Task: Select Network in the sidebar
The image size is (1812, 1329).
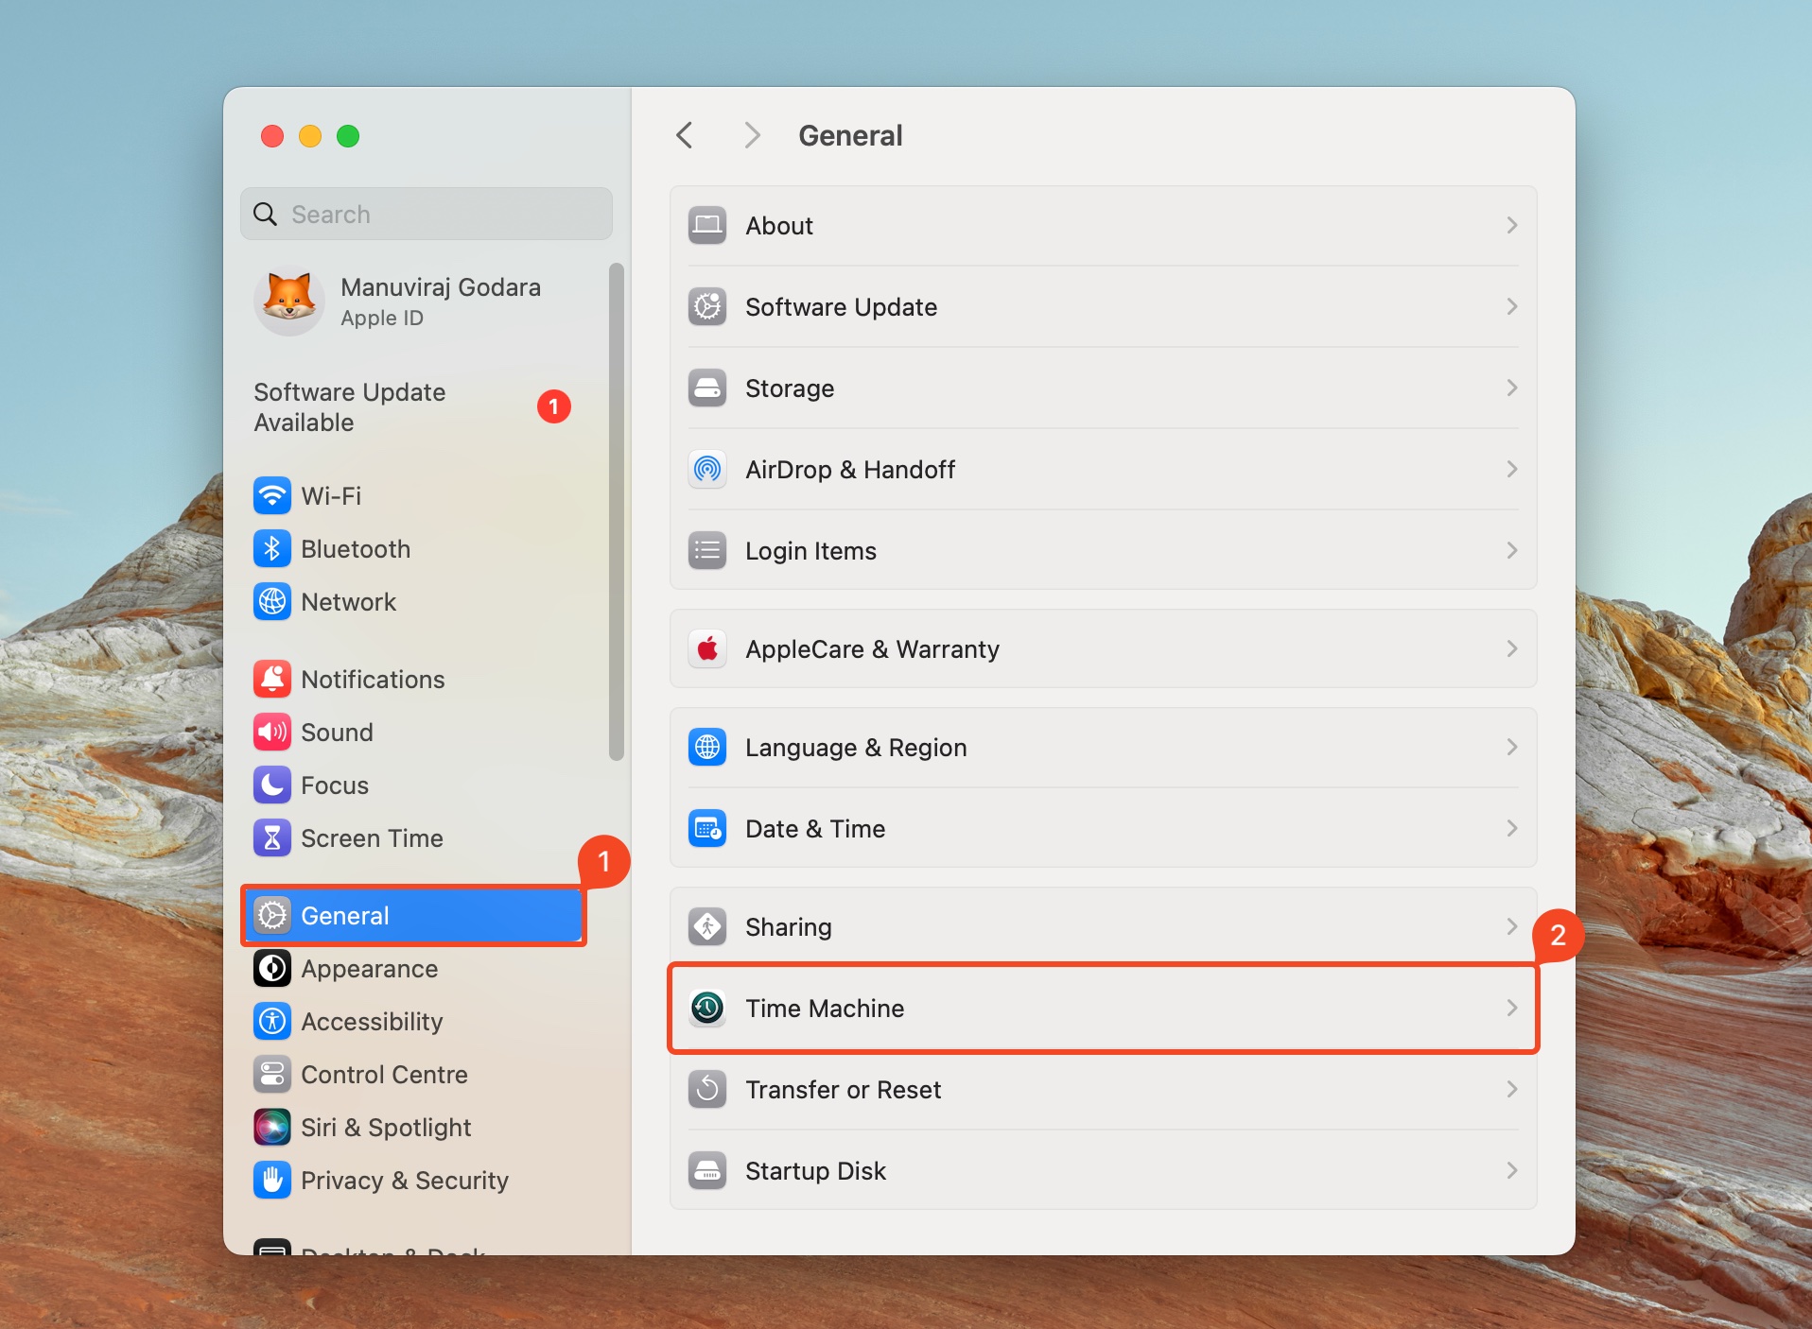Action: click(412, 601)
